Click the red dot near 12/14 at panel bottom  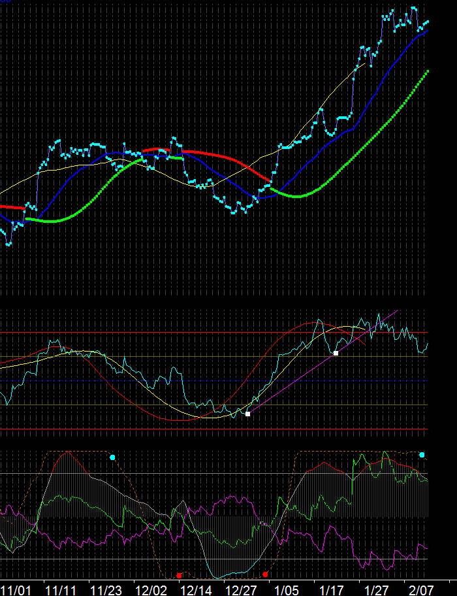179,576
